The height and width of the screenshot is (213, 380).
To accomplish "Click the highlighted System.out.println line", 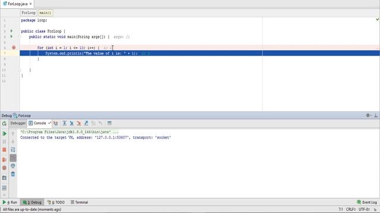I will point(199,53).
